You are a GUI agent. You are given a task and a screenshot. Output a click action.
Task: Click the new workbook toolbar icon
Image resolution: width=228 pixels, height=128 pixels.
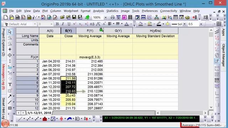(x=17, y=17)
